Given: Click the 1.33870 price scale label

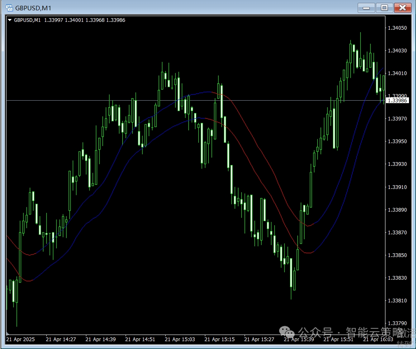Looking at the screenshot, I should [397, 233].
